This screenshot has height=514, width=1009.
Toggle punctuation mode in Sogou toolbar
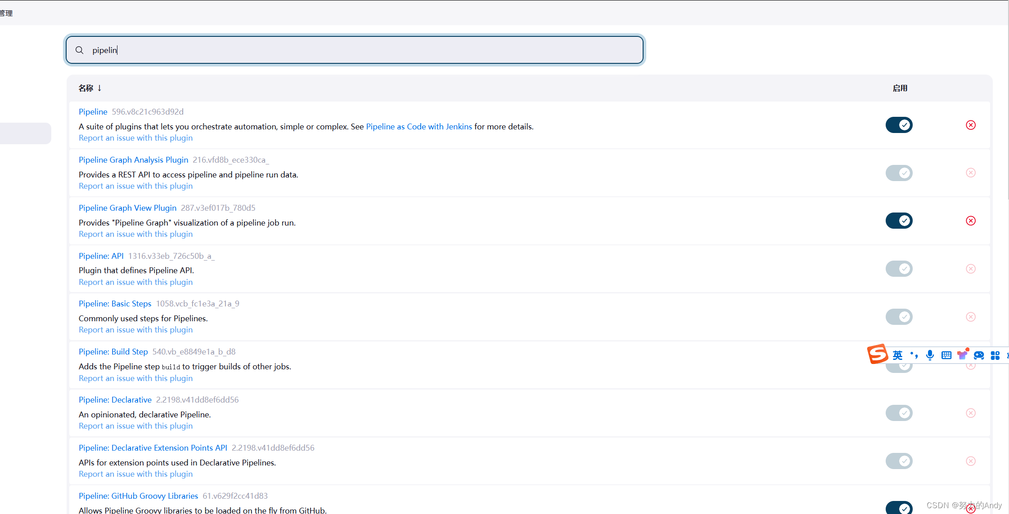914,355
